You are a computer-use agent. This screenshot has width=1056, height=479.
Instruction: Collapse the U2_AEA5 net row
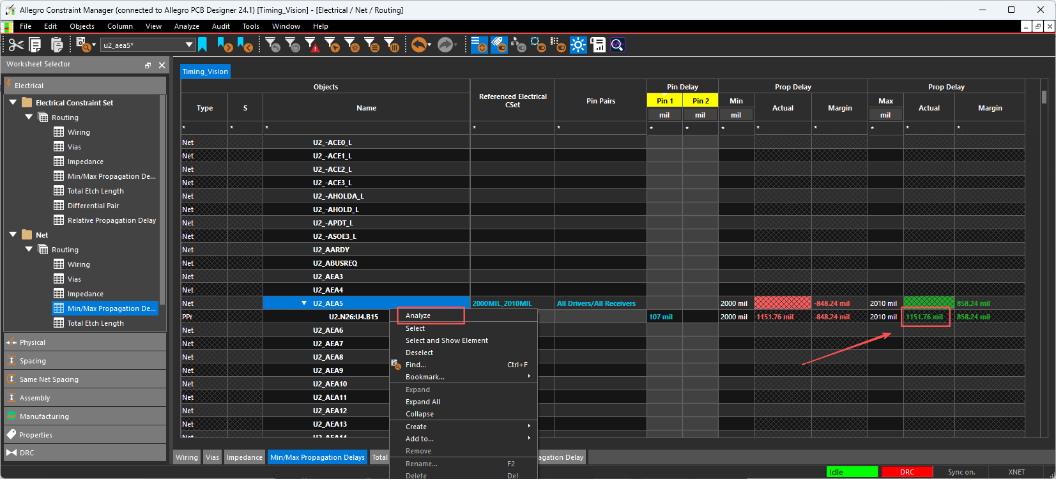point(304,303)
